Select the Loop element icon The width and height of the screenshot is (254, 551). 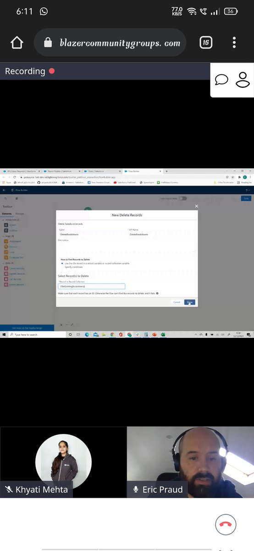6,252
